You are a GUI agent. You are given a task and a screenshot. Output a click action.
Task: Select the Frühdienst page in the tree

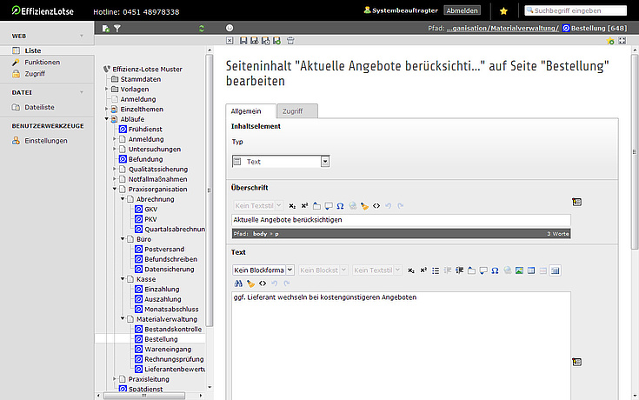[145, 130]
